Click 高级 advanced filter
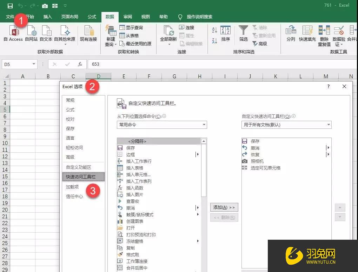Viewport: 358px width, 272px height. click(260, 44)
